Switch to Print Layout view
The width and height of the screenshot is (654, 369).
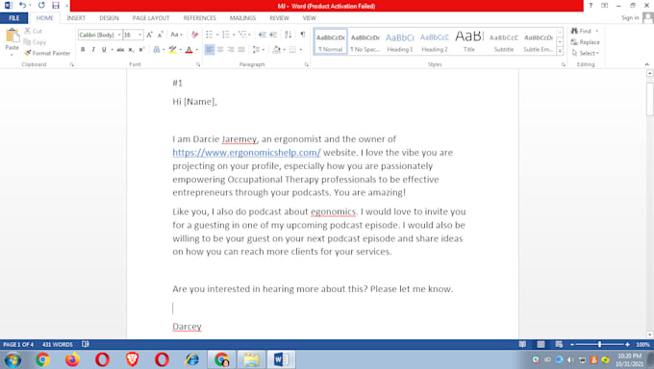pyautogui.click(x=541, y=344)
